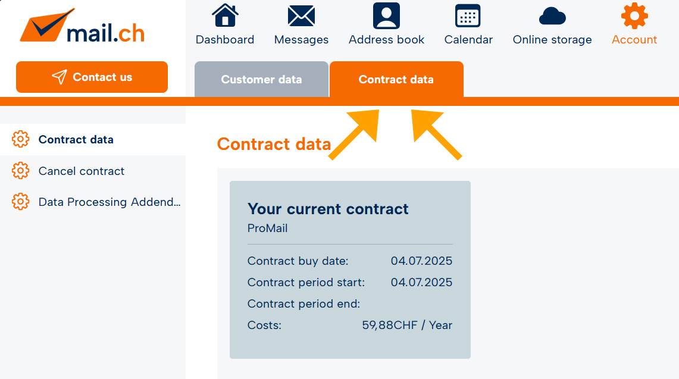The height and width of the screenshot is (379, 679).
Task: Open the Address book person icon
Action: [x=386, y=15]
